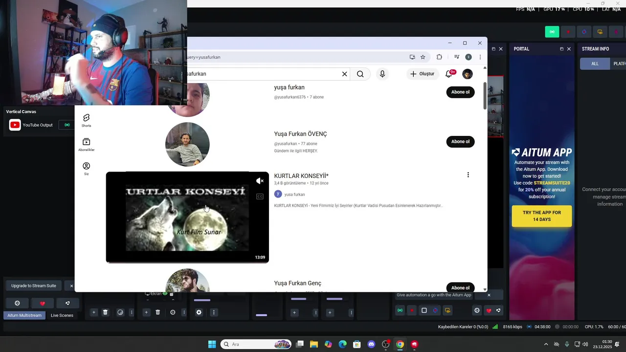
Task: Open more options for KURTLAR KONSEYİ video
Action: [468, 175]
